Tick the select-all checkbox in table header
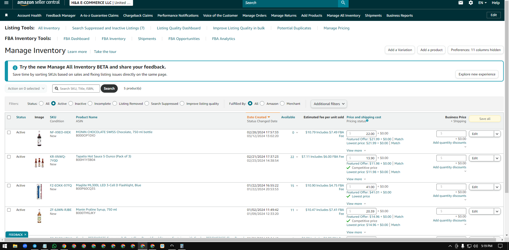This screenshot has width=509, height=250. click(x=9, y=117)
